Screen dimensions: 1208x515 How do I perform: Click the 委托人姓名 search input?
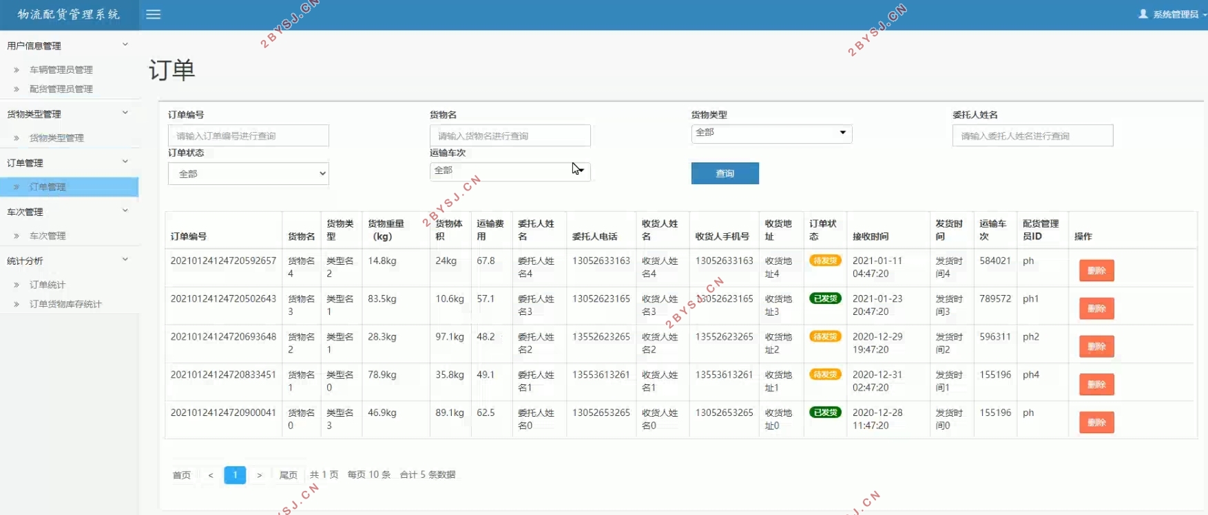(1033, 135)
